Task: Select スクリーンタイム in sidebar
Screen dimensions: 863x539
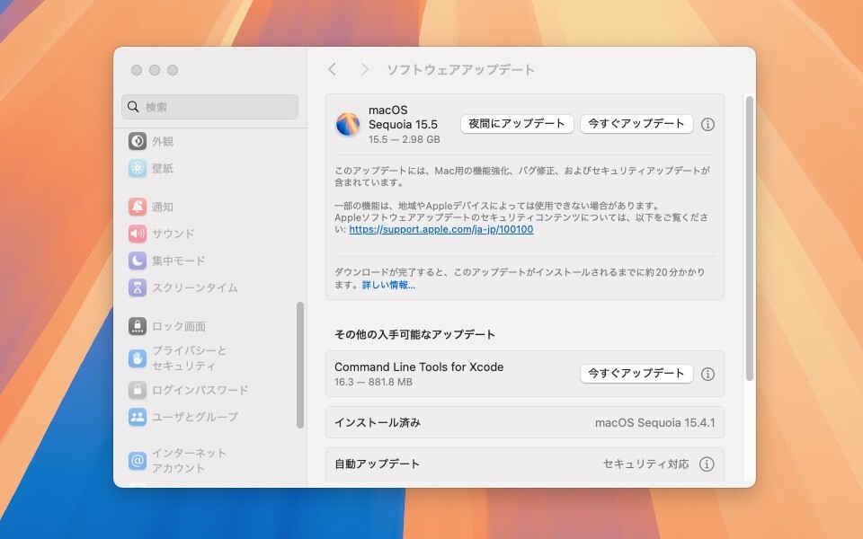Action: click(195, 287)
